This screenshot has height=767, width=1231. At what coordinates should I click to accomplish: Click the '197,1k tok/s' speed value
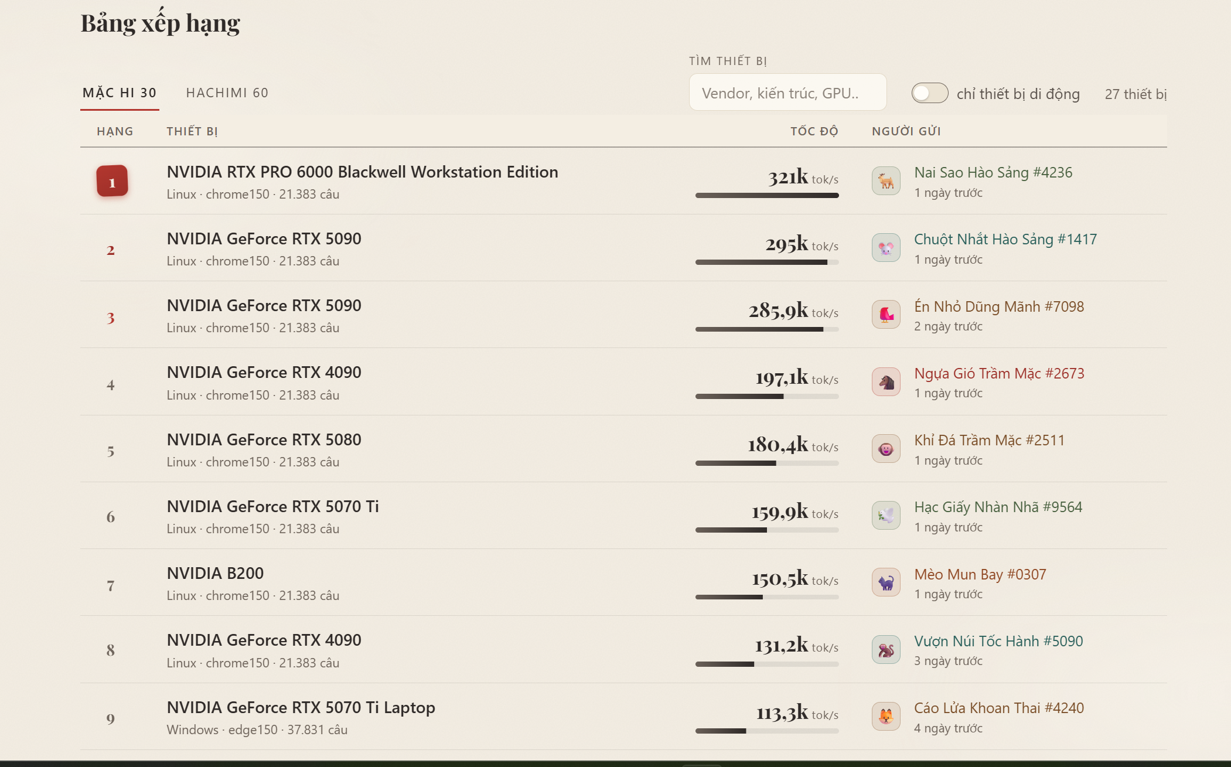797,378
